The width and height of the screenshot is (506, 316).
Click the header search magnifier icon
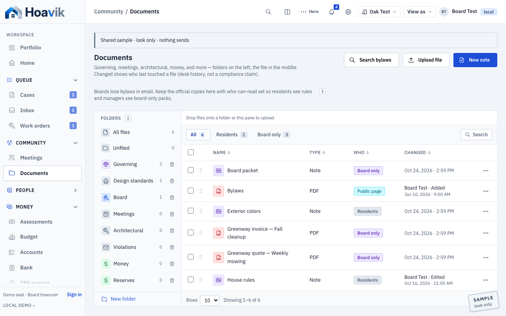click(268, 12)
